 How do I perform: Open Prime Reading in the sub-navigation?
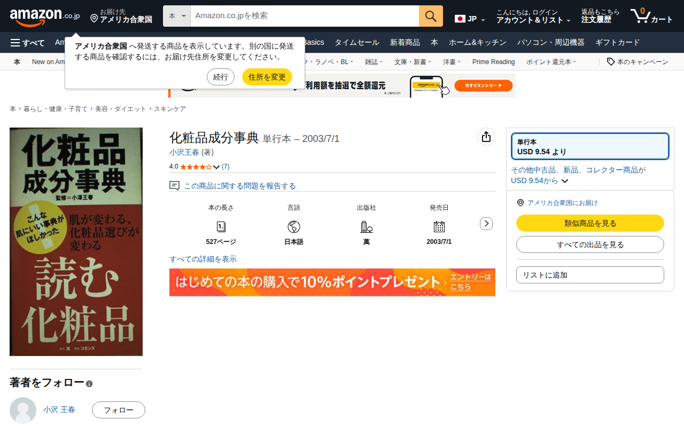(x=494, y=62)
